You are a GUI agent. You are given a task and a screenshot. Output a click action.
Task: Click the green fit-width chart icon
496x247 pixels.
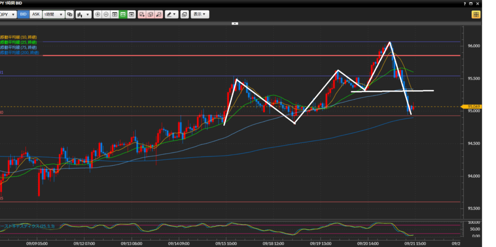coord(123,15)
